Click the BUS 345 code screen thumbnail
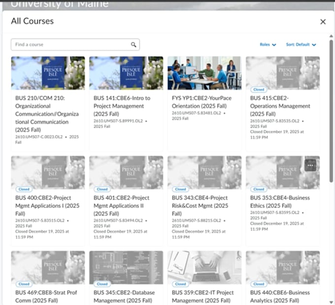Screen dimensions: 335x305 126,267
